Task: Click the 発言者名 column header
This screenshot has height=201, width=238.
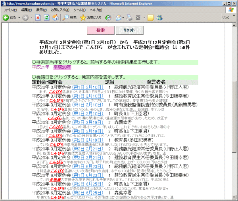Action: pyautogui.click(x=156, y=82)
